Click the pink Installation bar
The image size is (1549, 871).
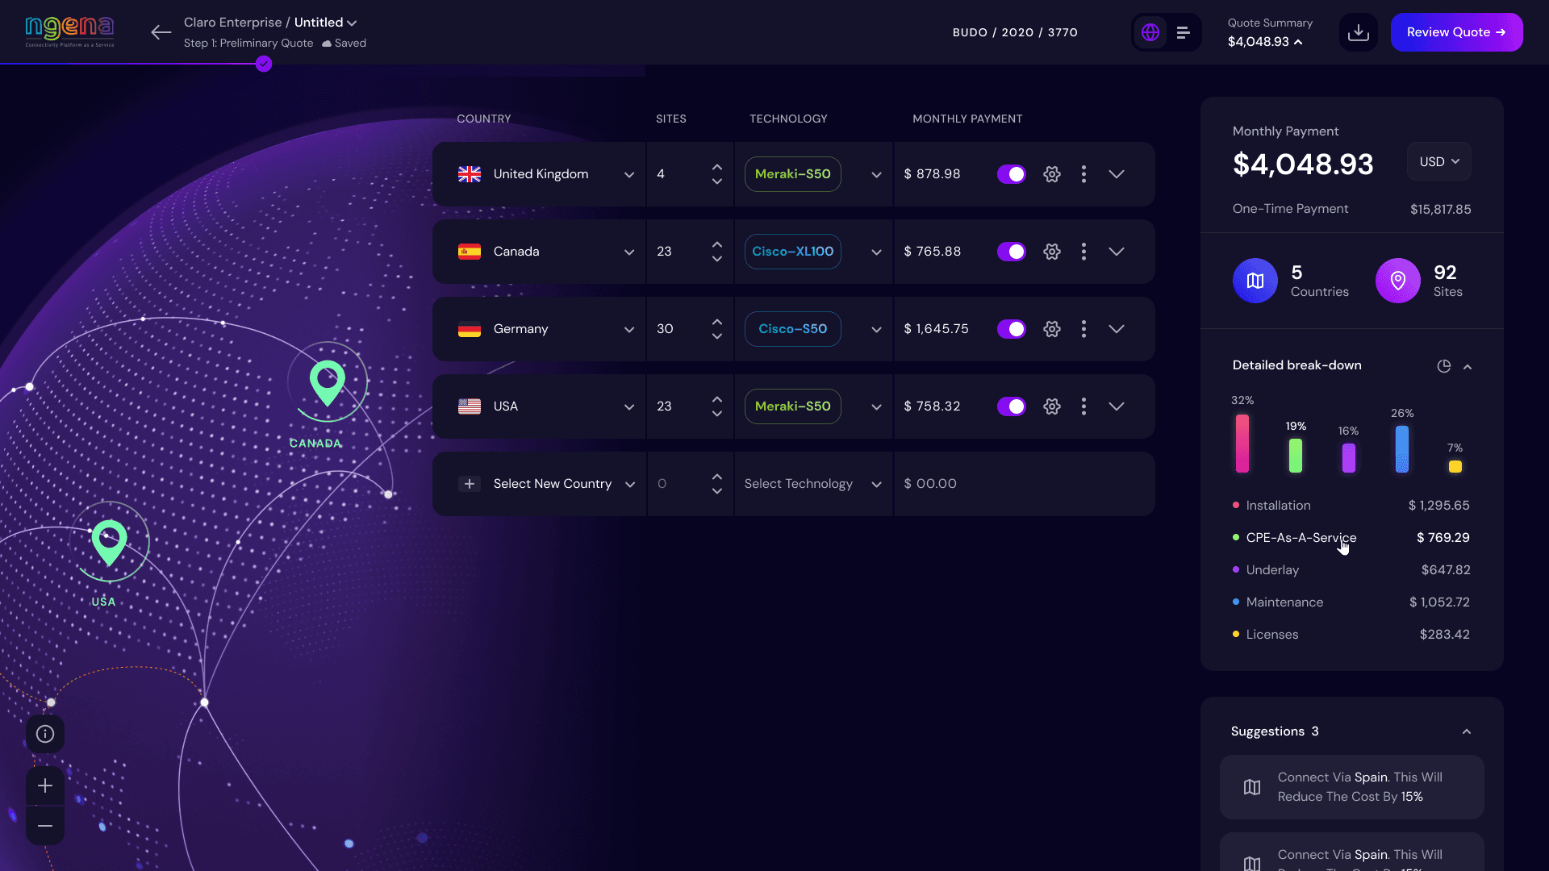pyautogui.click(x=1242, y=444)
